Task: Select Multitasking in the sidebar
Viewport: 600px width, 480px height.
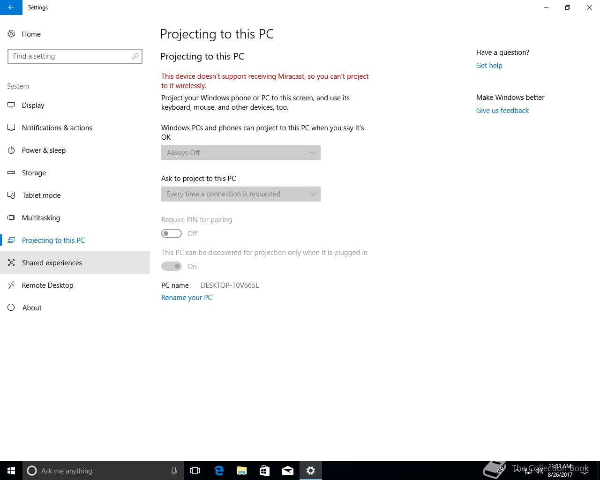Action: (x=75, y=217)
